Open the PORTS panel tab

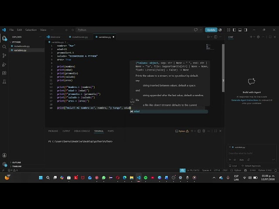110,131
